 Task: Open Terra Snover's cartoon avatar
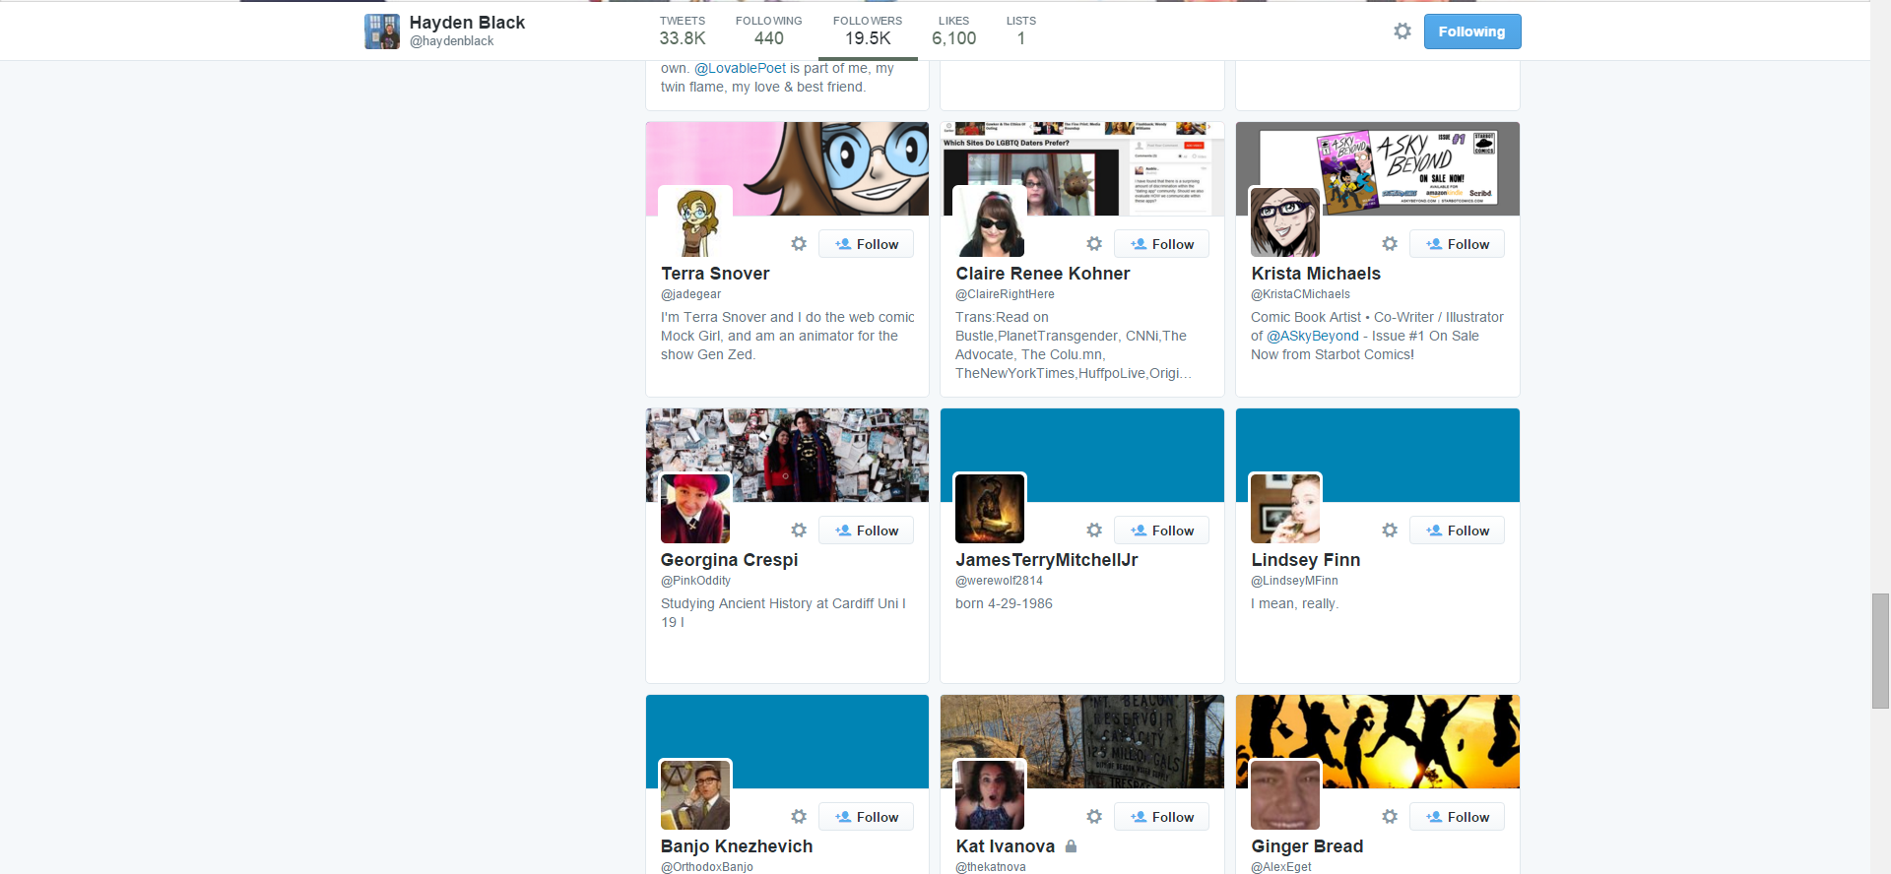(695, 222)
